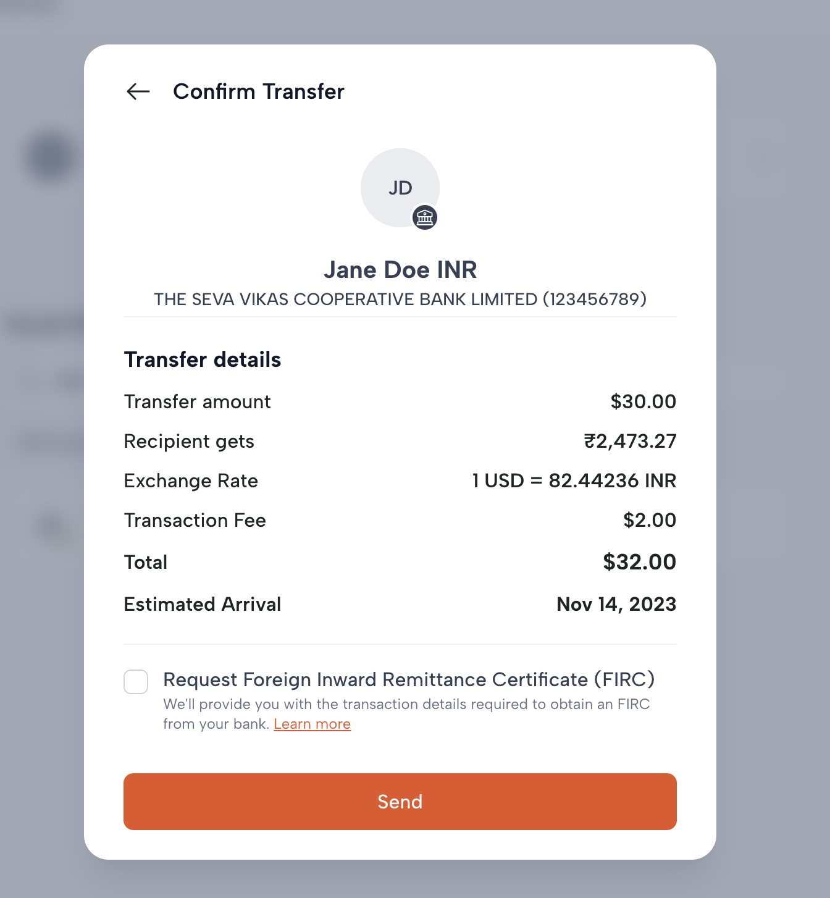
Task: Click the arrow icon beside Confirm Transfer
Action: pos(137,91)
